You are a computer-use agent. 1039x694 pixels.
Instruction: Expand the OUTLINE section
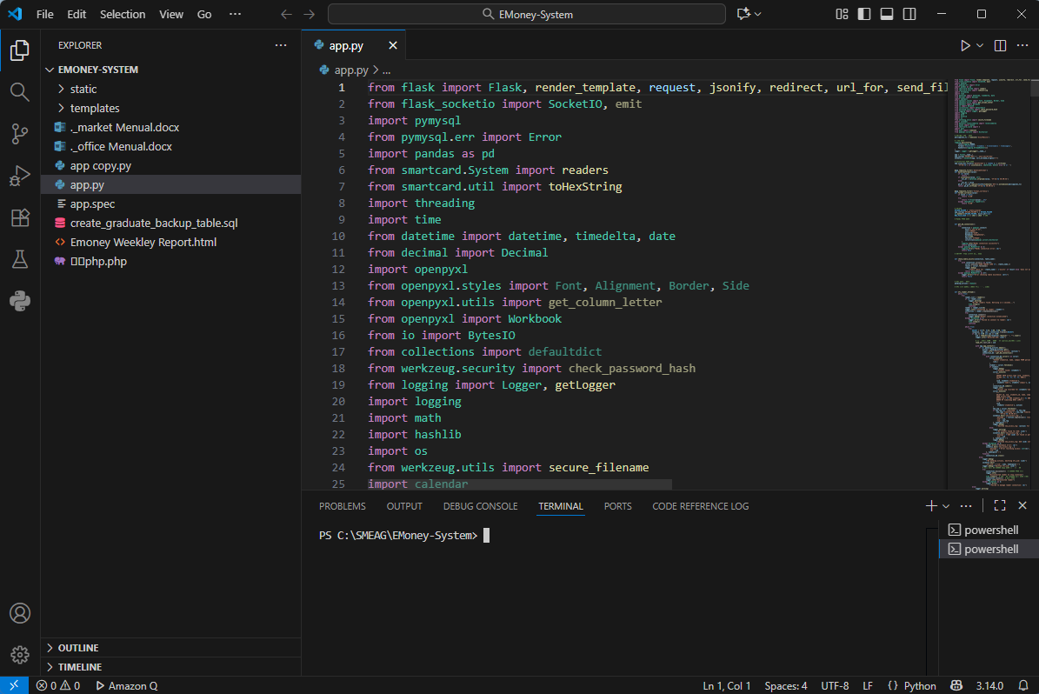(x=78, y=648)
